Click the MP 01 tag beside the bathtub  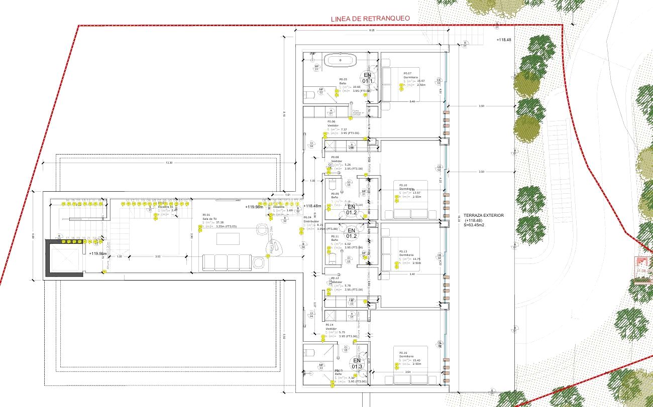[316, 67]
